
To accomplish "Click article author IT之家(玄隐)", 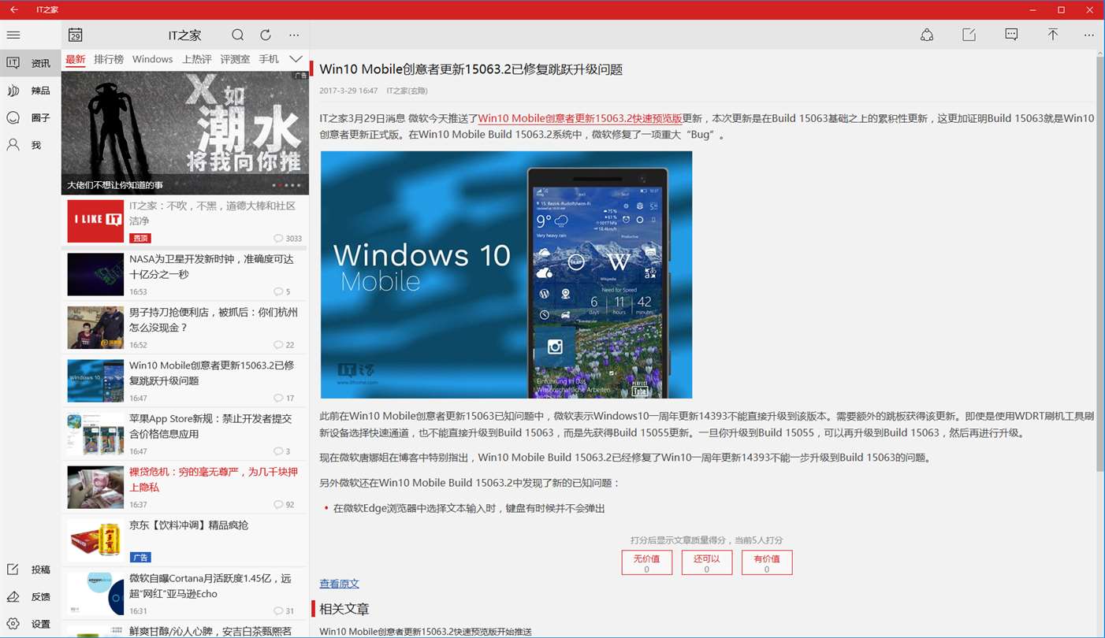I will pos(407,91).
